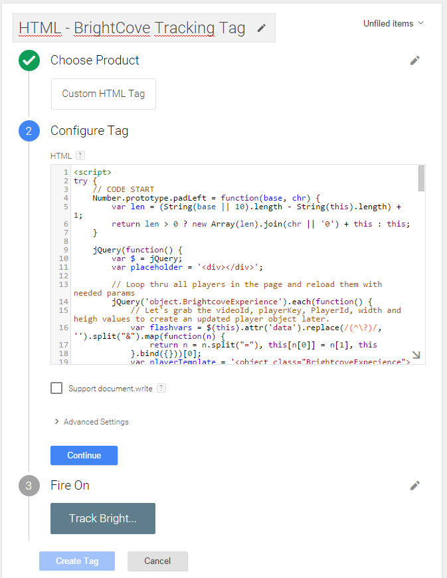
Task: Open Support document.write help icon
Action: pyautogui.click(x=161, y=388)
